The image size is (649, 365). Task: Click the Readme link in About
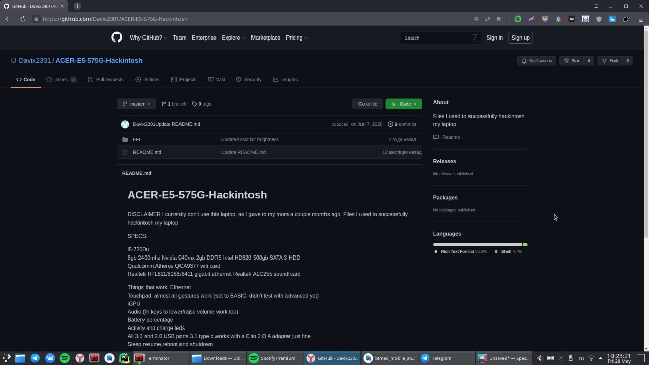click(x=447, y=137)
